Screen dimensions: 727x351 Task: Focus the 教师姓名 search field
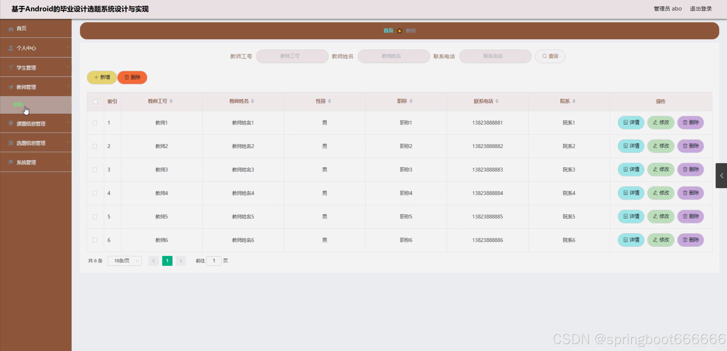click(393, 56)
